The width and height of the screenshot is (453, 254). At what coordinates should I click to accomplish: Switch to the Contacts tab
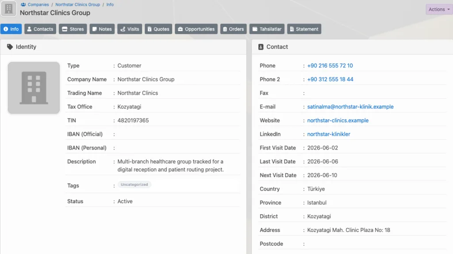tap(40, 29)
